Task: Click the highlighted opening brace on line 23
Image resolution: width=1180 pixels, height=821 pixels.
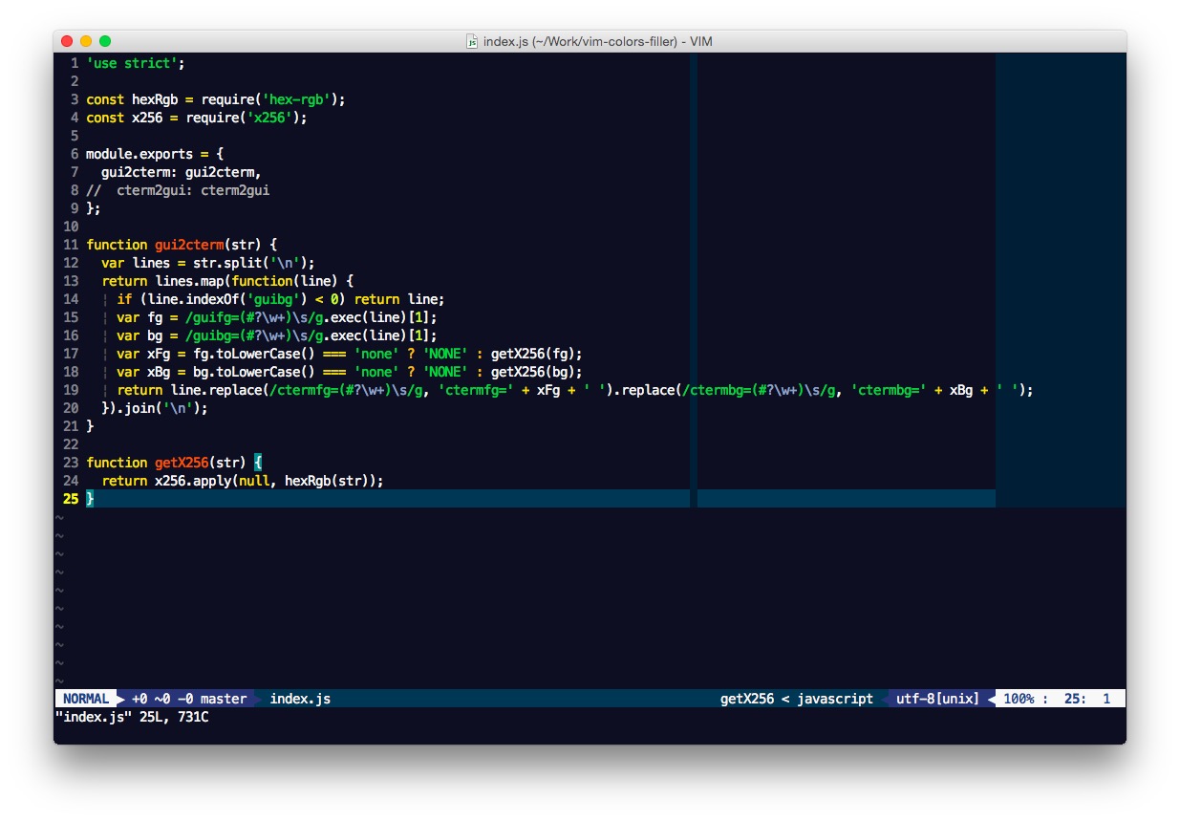Action: point(258,463)
